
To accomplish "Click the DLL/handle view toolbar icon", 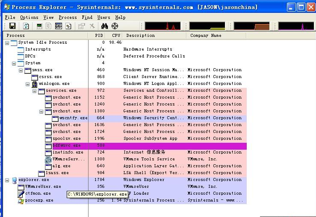I will 68,26.
